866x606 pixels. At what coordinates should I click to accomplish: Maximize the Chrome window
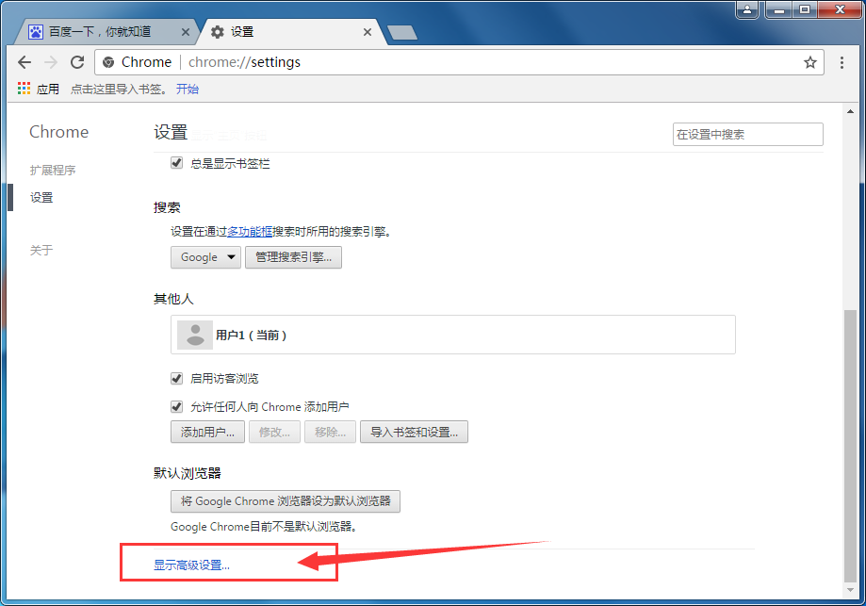[x=805, y=9]
